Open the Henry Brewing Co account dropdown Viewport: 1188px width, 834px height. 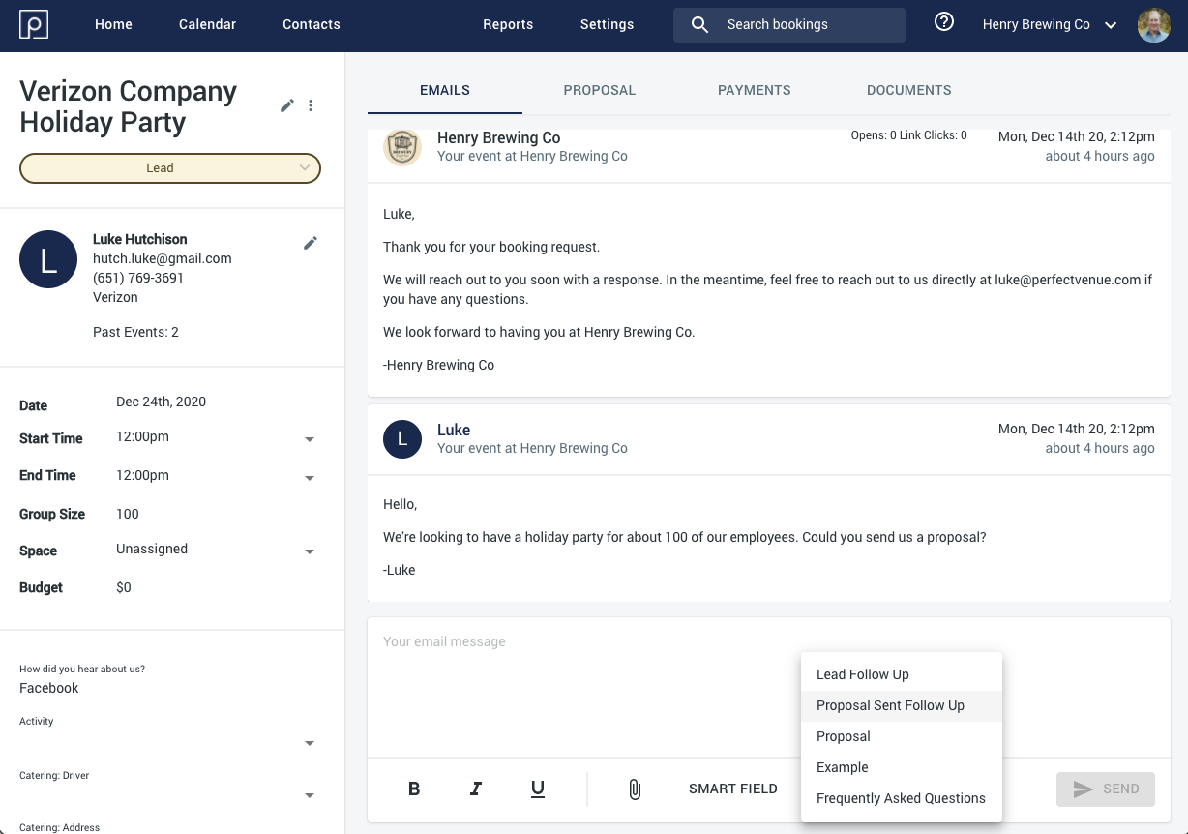pyautogui.click(x=1050, y=25)
